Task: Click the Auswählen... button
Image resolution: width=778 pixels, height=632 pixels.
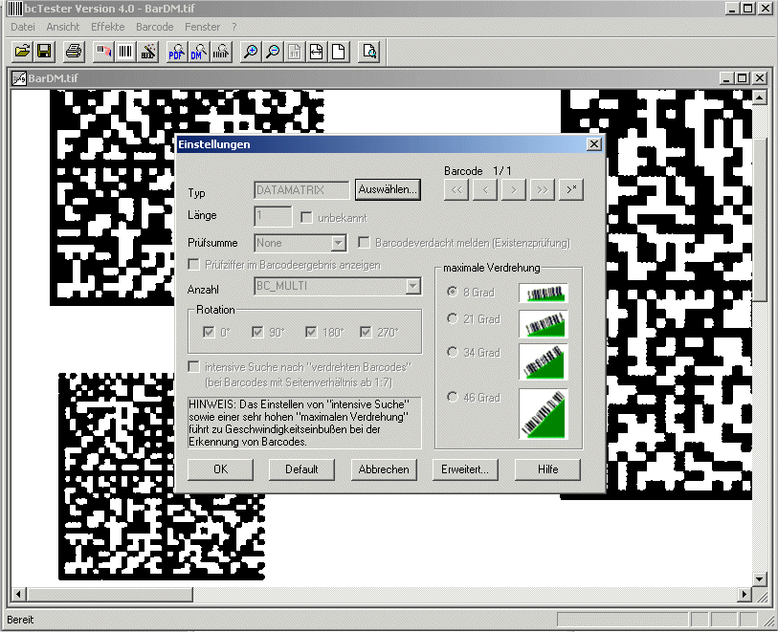Action: pos(388,189)
